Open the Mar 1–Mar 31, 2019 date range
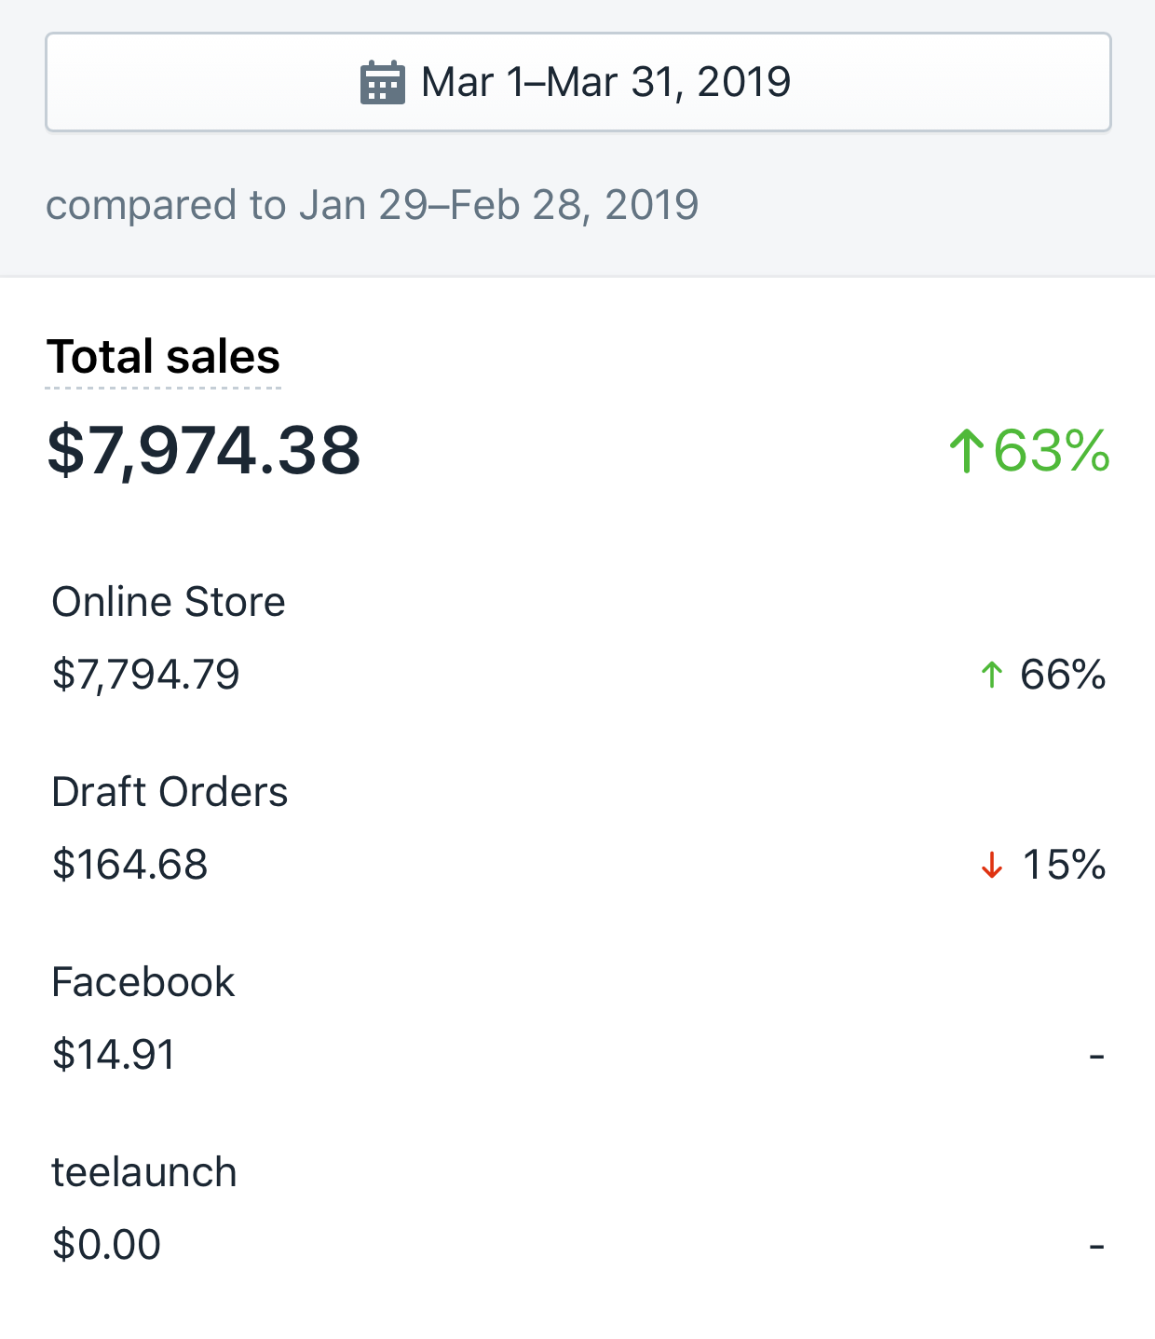 pyautogui.click(x=605, y=83)
